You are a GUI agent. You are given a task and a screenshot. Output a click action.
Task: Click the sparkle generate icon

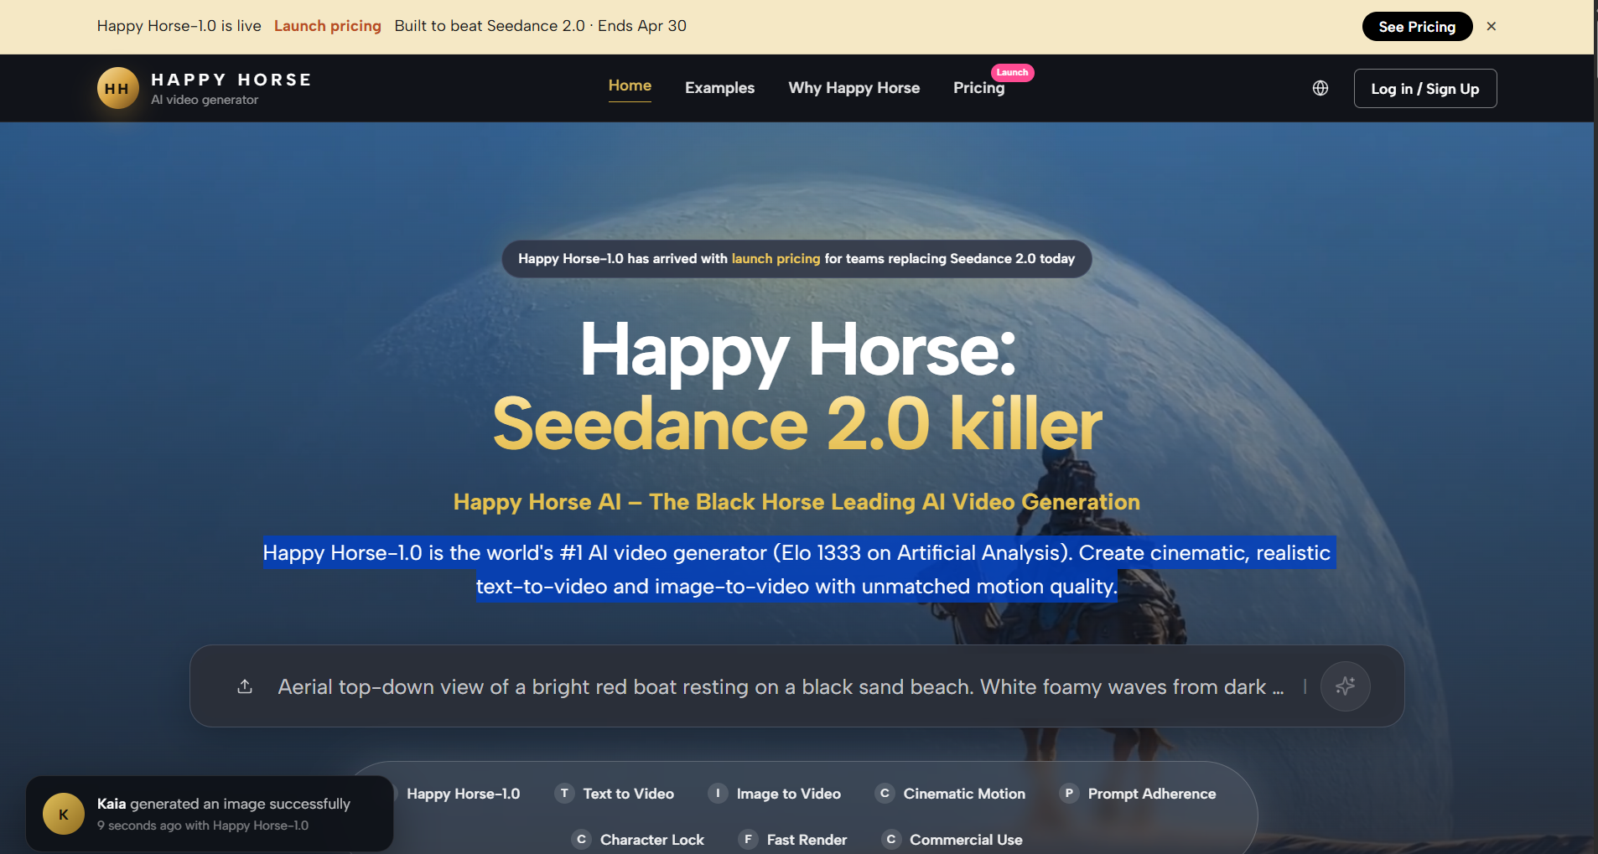coord(1345,686)
